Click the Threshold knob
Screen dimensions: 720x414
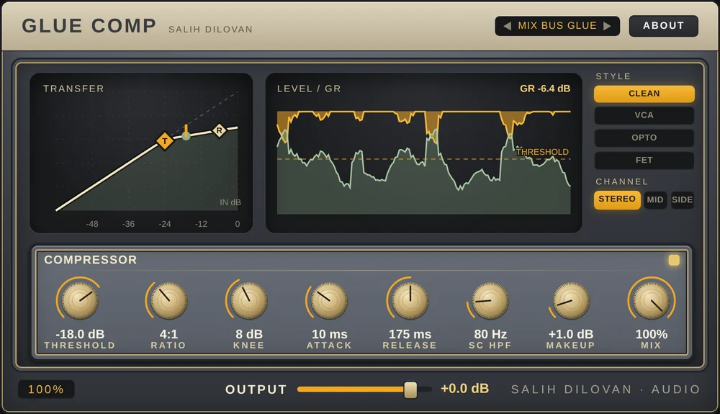[x=79, y=300]
